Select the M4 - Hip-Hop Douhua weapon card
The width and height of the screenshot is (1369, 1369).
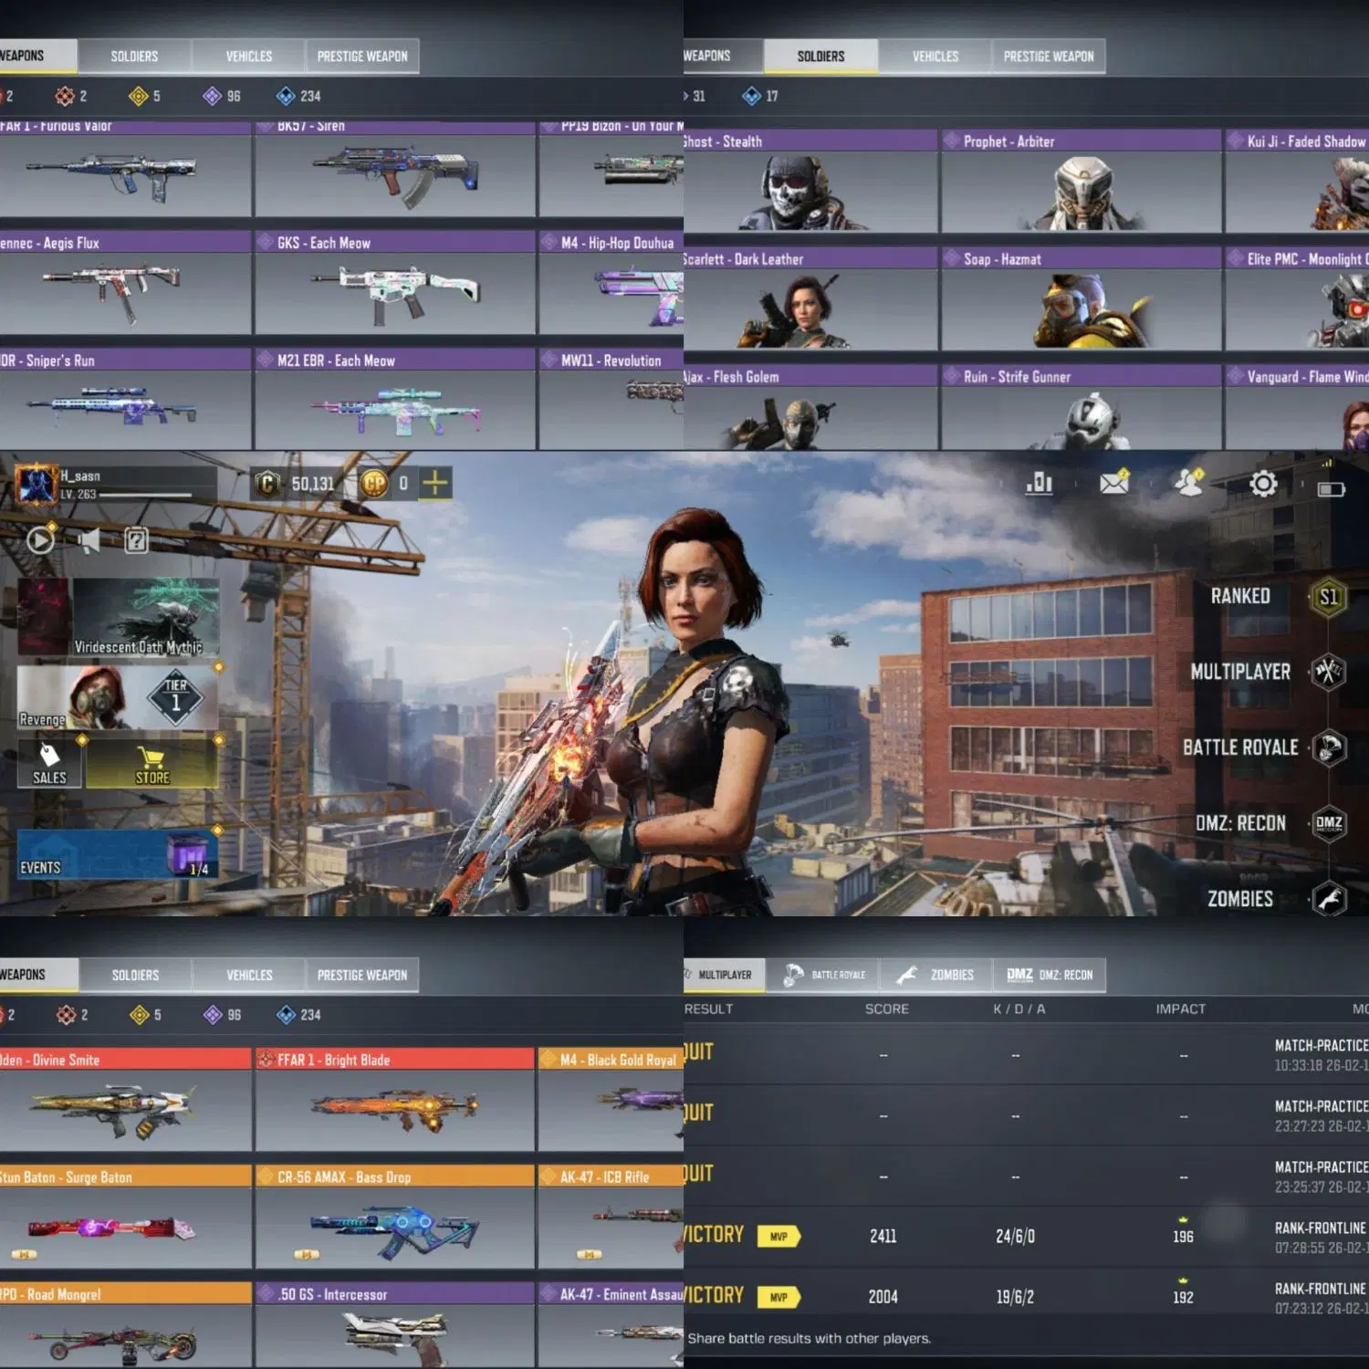[x=611, y=283]
